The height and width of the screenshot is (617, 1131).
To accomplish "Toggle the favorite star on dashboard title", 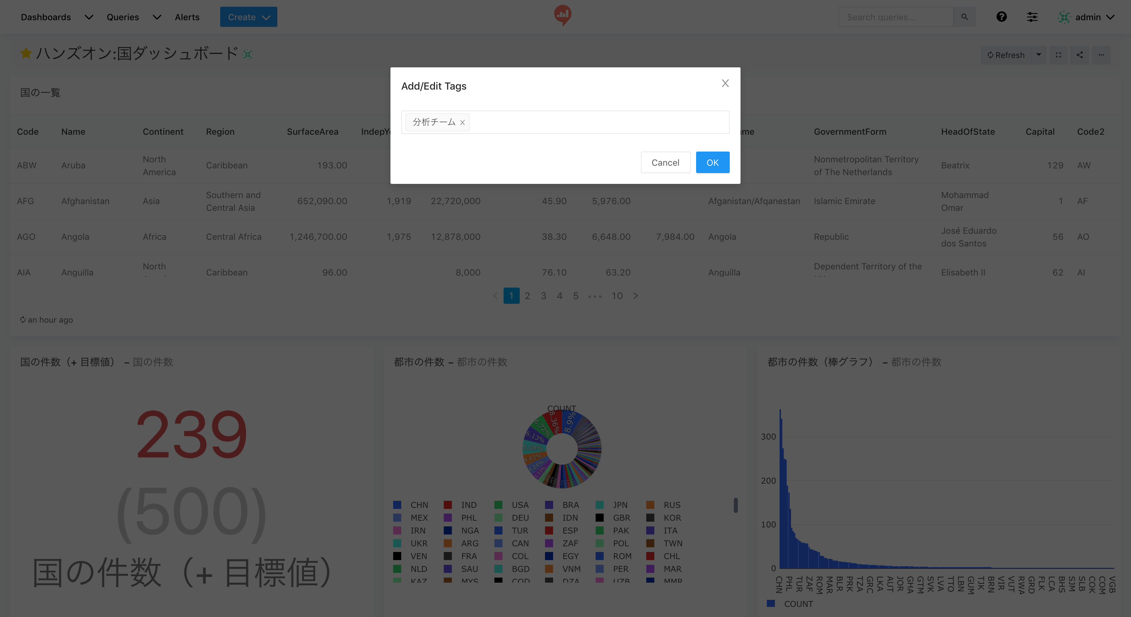I will 26,54.
